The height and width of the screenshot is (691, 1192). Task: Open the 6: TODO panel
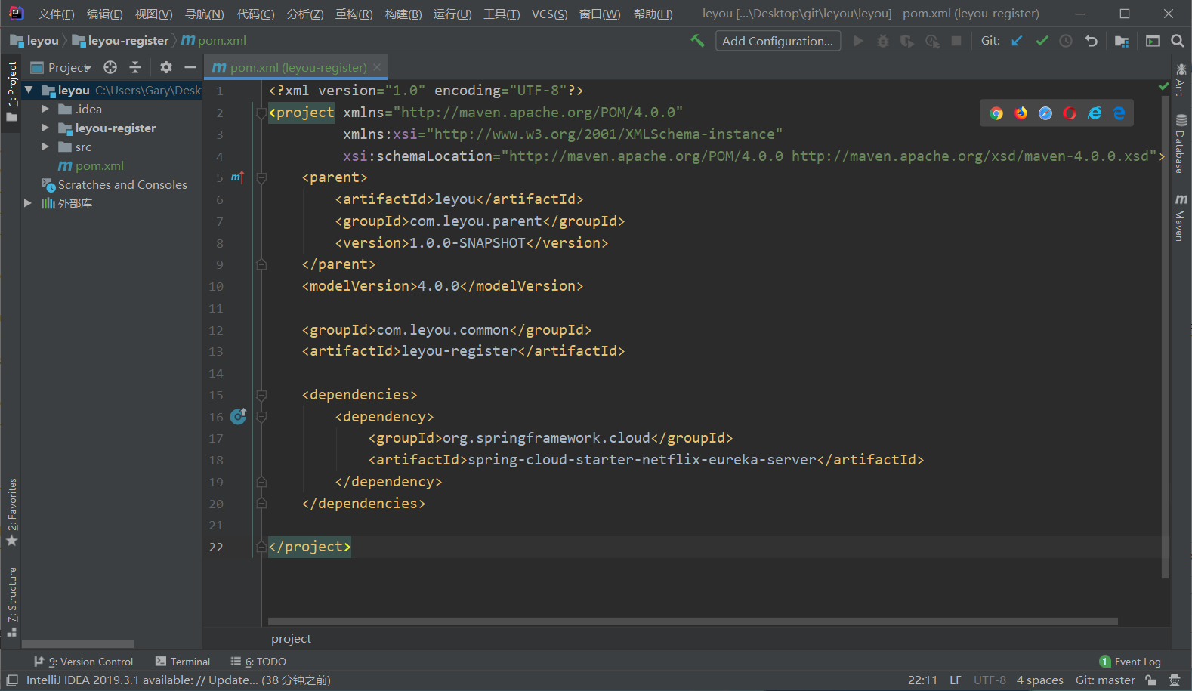click(x=258, y=662)
